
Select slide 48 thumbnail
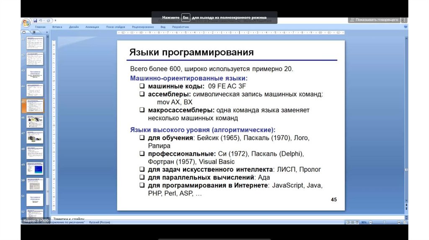(x=35, y=153)
